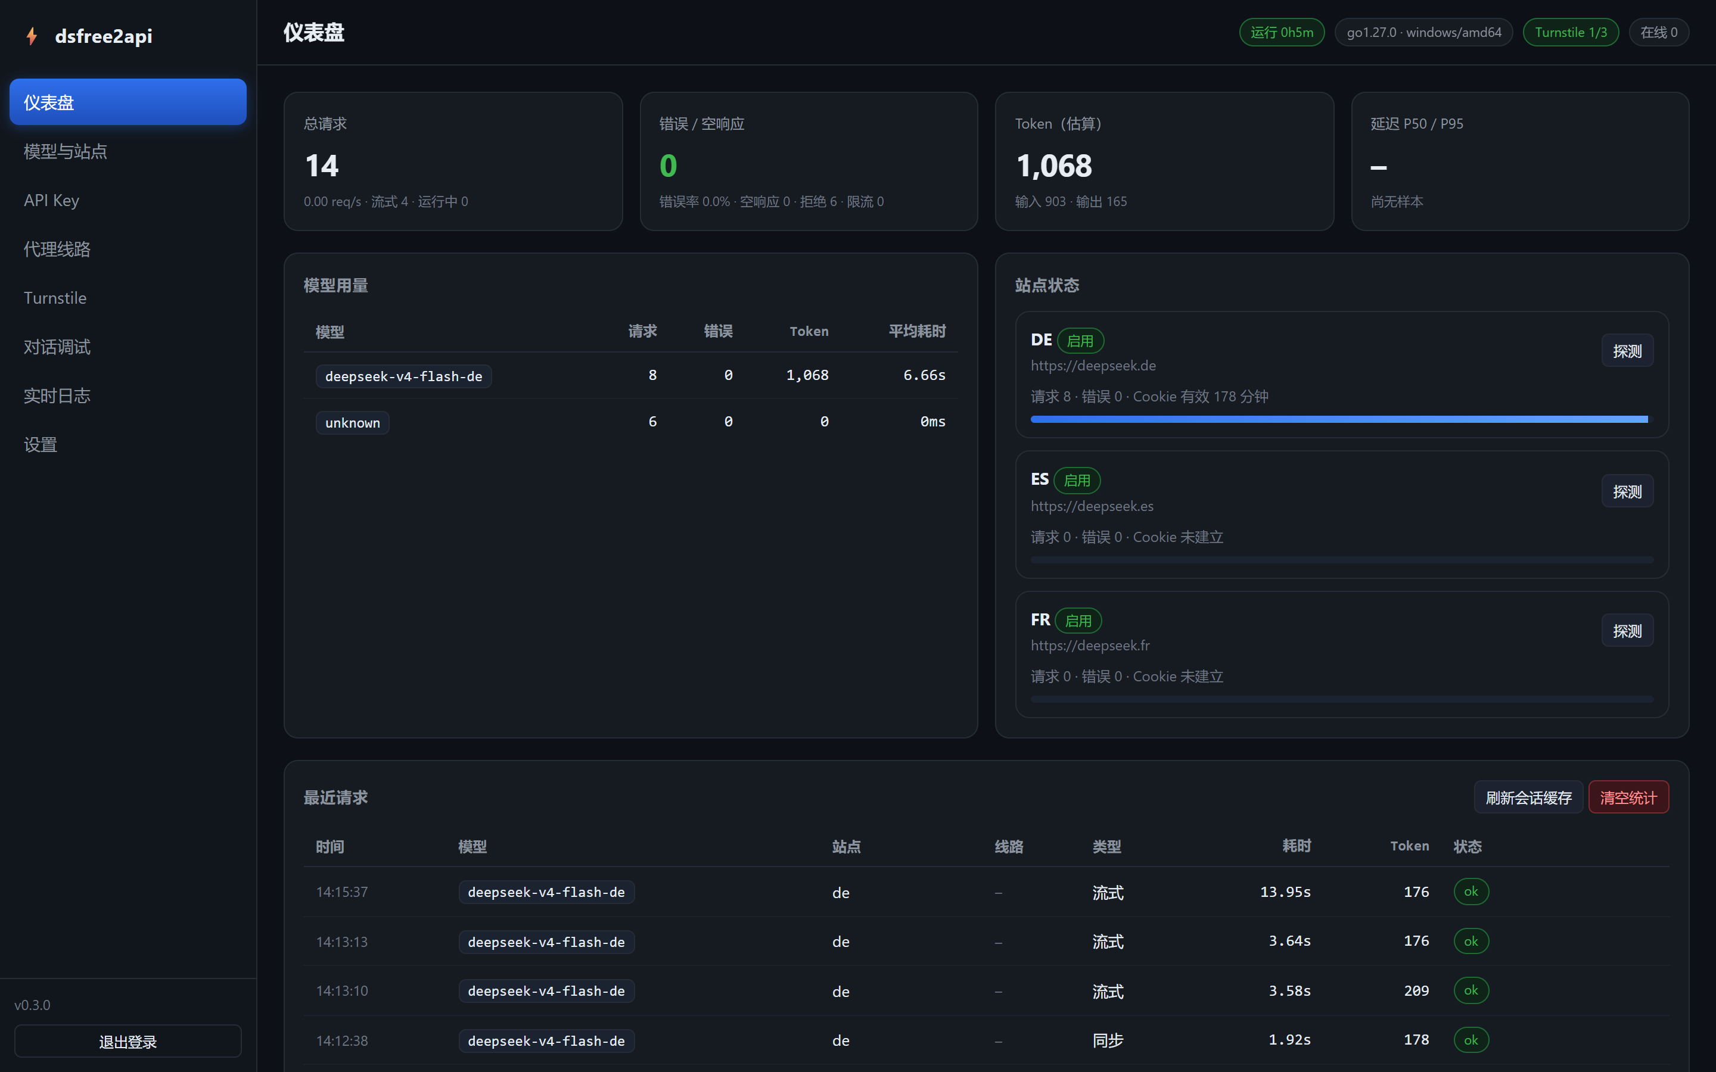Click the FR site 启用 badge
This screenshot has height=1072, width=1716.
1078,621
